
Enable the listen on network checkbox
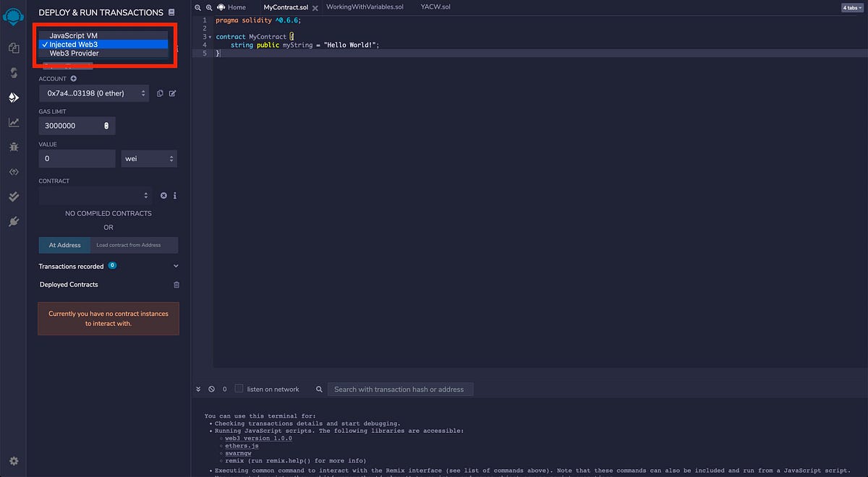[237, 388]
